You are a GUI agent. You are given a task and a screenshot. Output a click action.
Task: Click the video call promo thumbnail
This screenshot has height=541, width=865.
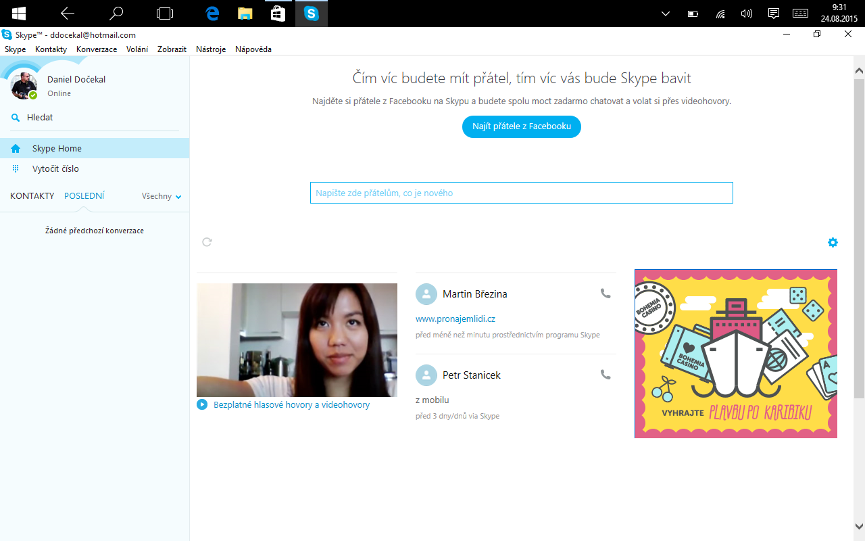[297, 340]
